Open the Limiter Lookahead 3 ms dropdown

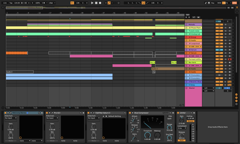[x=181, y=128]
